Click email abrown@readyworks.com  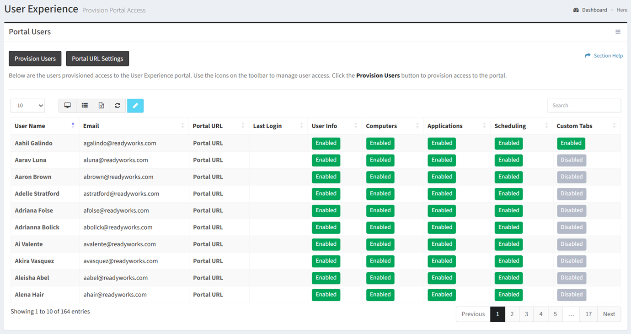(118, 177)
